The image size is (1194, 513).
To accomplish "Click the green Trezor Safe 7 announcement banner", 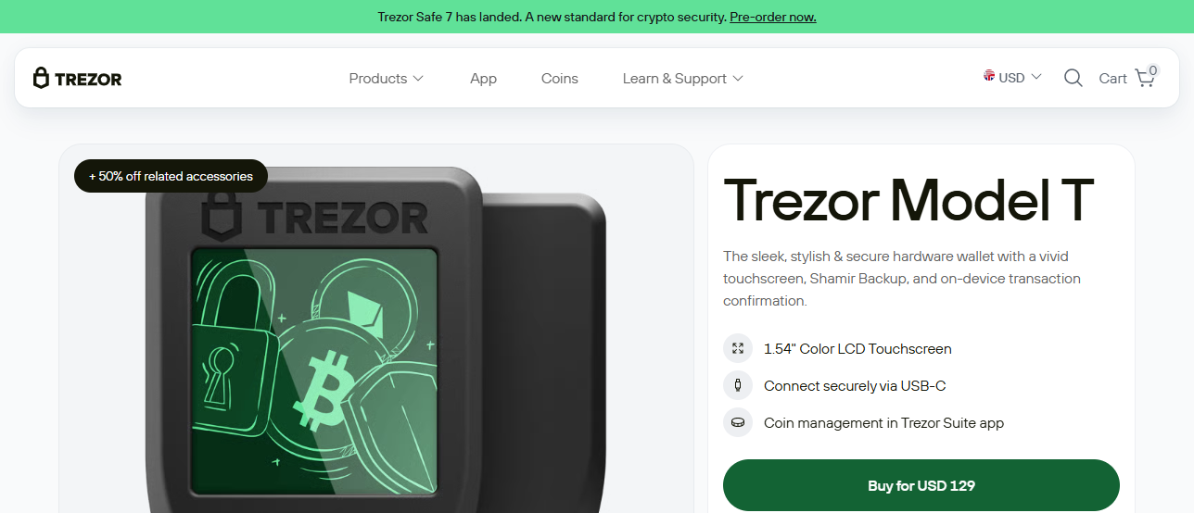I will point(597,17).
